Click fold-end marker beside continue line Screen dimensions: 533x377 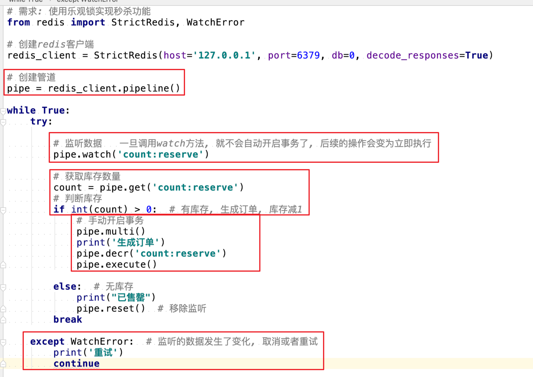[3, 364]
